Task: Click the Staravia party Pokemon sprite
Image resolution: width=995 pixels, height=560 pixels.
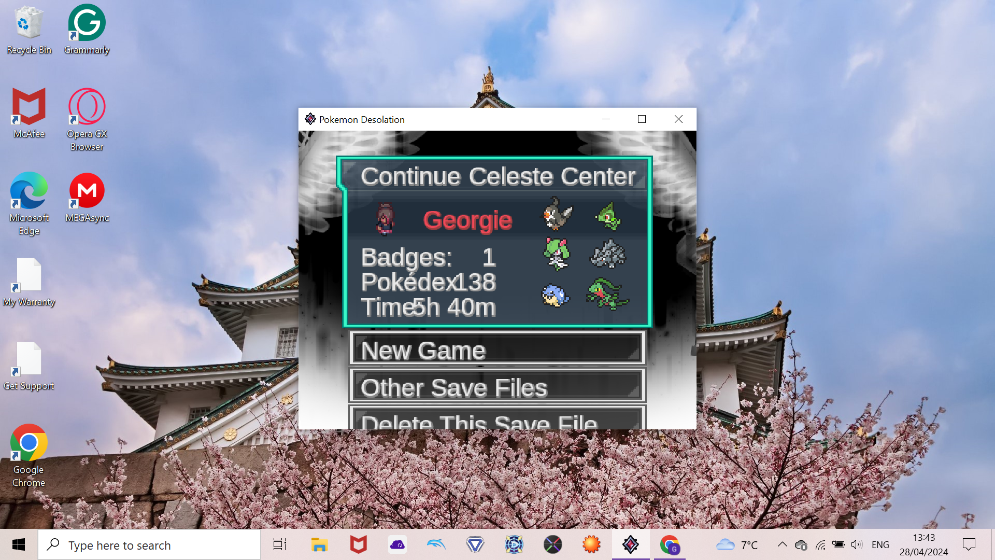Action: click(x=557, y=214)
